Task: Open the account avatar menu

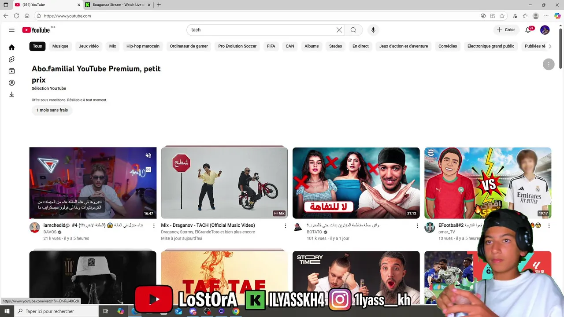Action: [x=545, y=30]
